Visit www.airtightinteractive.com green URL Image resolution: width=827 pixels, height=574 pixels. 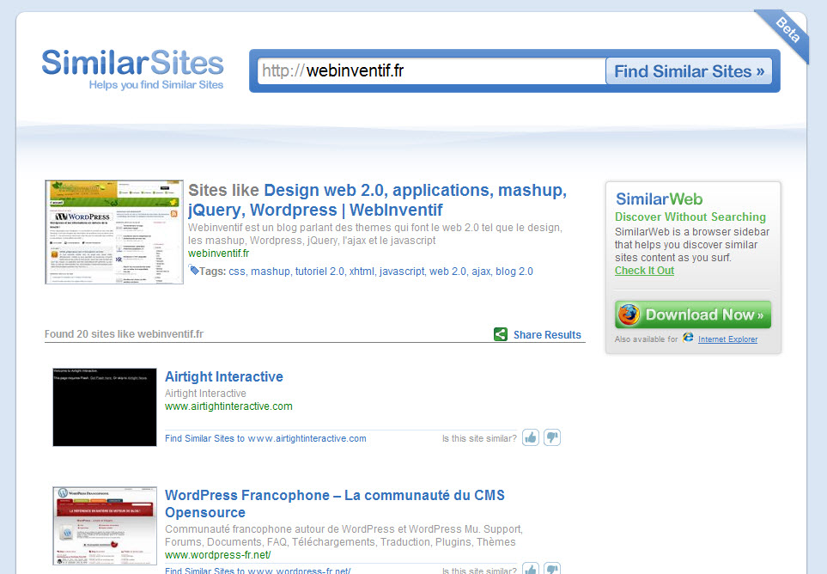[228, 406]
